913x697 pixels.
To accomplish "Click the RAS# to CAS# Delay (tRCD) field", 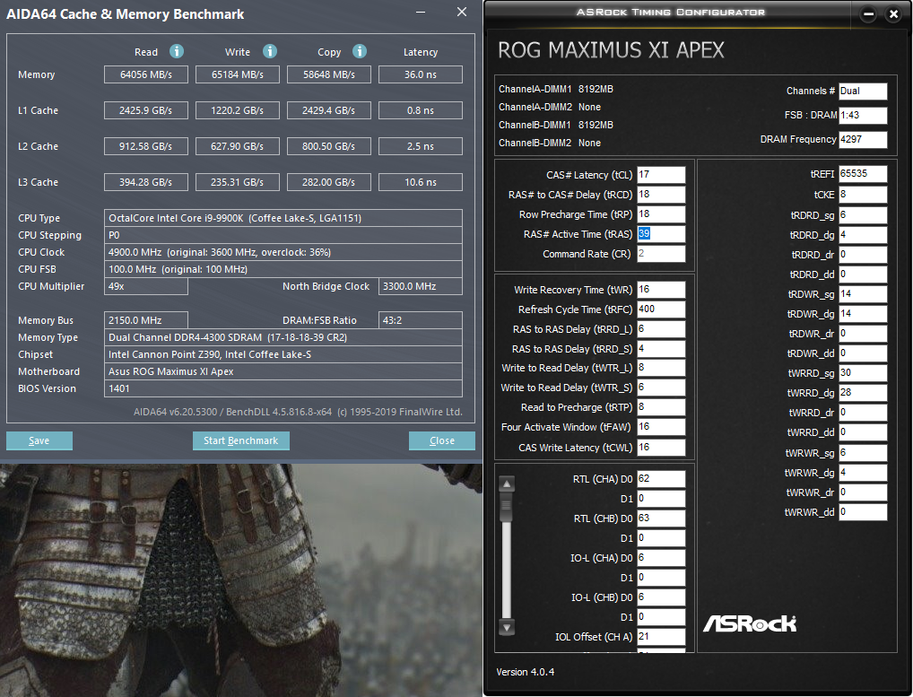I will tap(662, 195).
